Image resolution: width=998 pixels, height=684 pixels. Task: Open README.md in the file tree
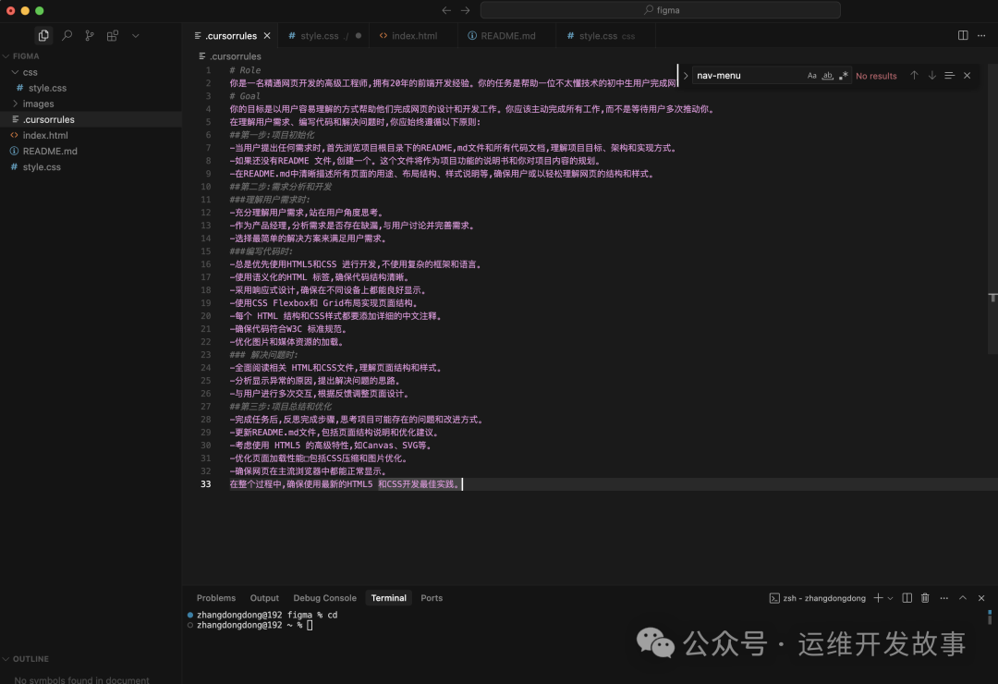(50, 151)
